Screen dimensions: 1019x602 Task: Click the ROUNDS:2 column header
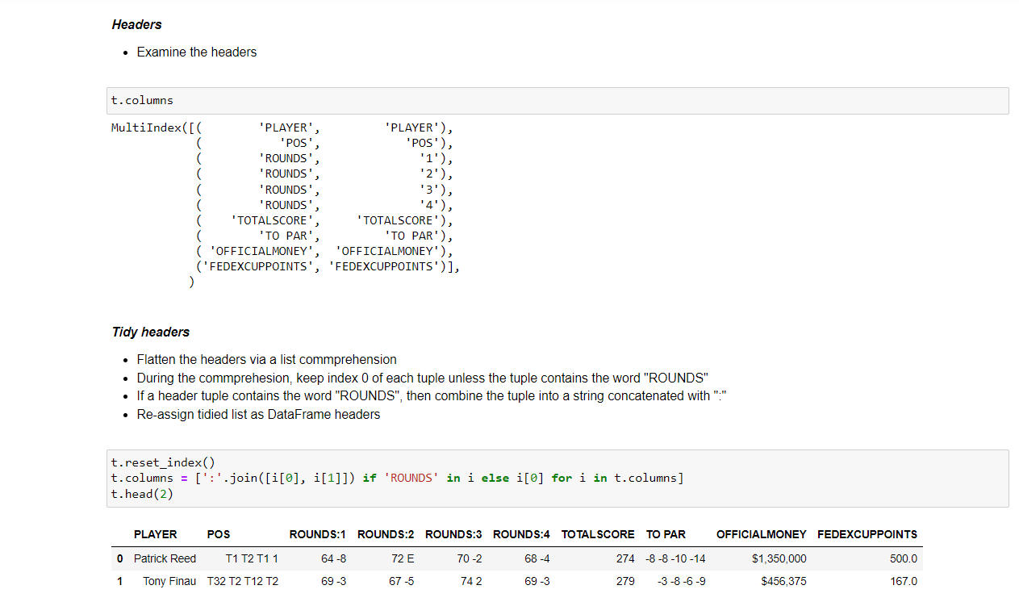[x=386, y=534]
